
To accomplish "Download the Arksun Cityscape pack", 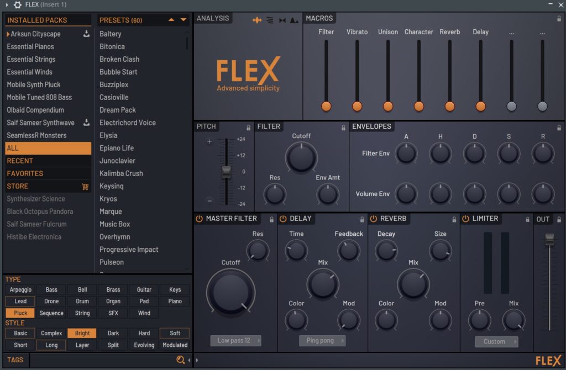I will (x=86, y=34).
